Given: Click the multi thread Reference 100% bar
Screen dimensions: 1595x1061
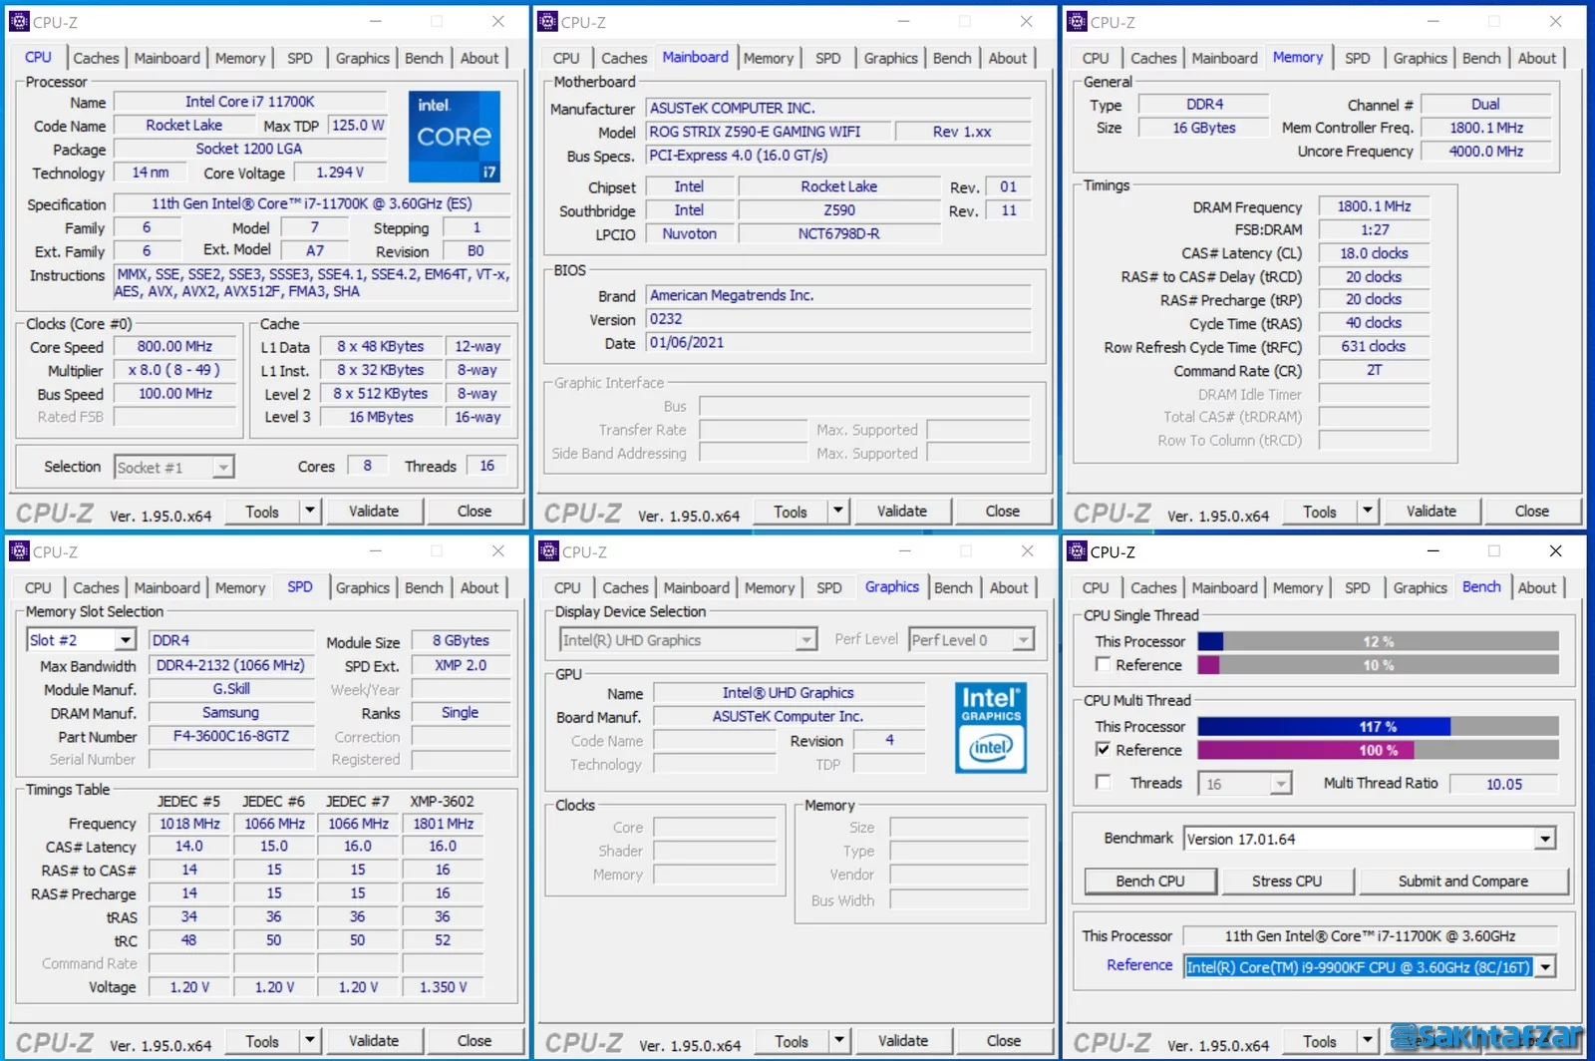Looking at the screenshot, I should (1379, 750).
